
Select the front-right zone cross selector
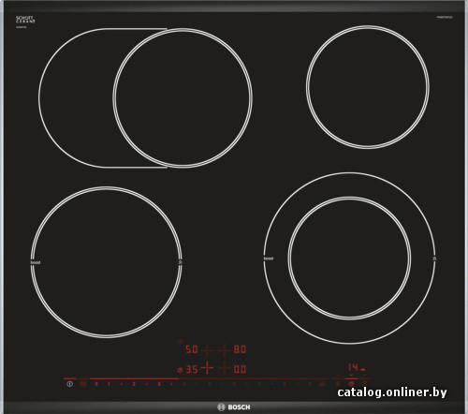(x=224, y=368)
